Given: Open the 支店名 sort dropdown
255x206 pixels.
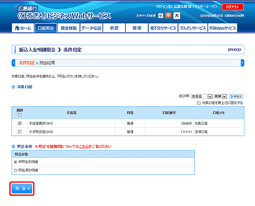Looking at the screenshot, I should tap(201, 96).
